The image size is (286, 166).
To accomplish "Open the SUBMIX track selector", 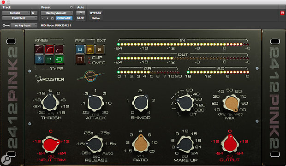I will [x=16, y=13].
